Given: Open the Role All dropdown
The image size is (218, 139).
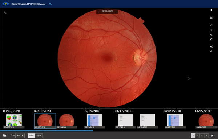Looking at the screenshot, I should coord(20,135).
